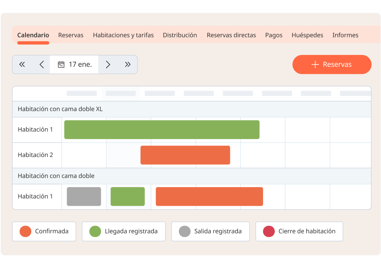Jump back with the double left arrow

[22, 65]
